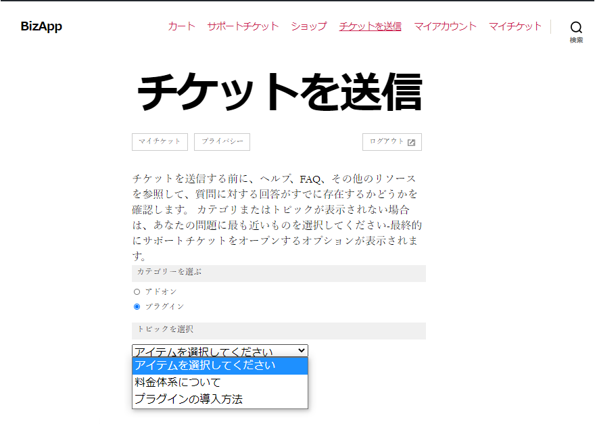Go to サポートチケット menu item
Screen dimensions: 595x424
click(x=243, y=26)
